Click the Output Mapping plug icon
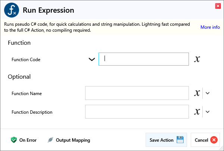The width and height of the screenshot is (224, 151). click(50, 140)
